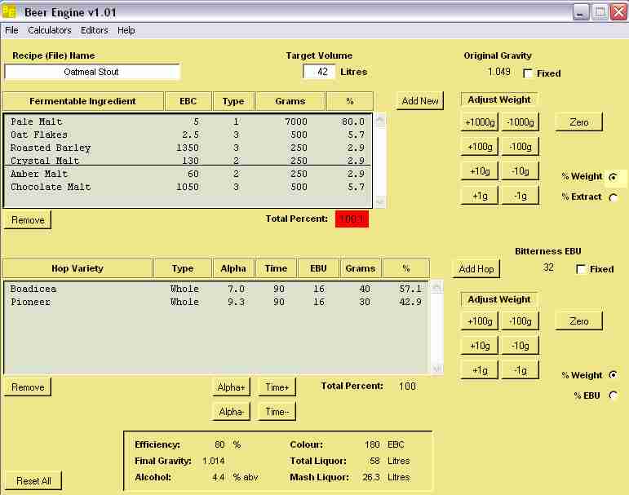Close the Beer Engine window
This screenshot has height=495, width=629.
point(619,12)
